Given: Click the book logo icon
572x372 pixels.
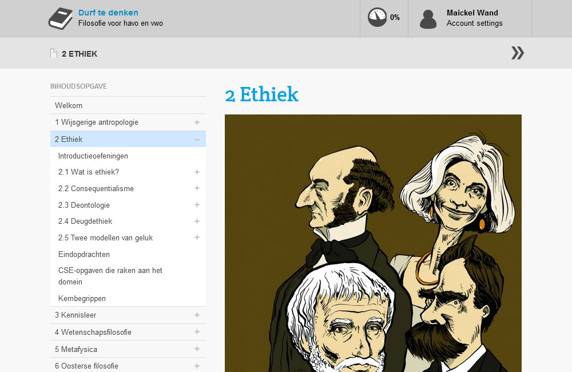Looking at the screenshot, I should click(61, 19).
